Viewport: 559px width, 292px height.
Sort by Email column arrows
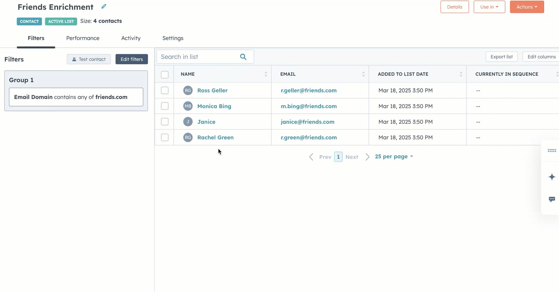[x=363, y=74]
